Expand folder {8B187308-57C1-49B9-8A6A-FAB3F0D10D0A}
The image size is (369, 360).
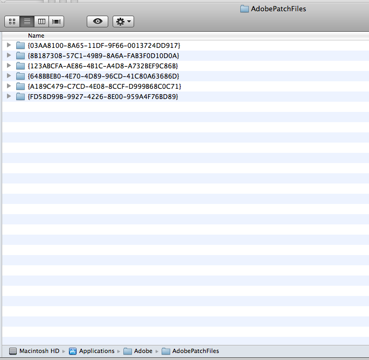[9, 55]
